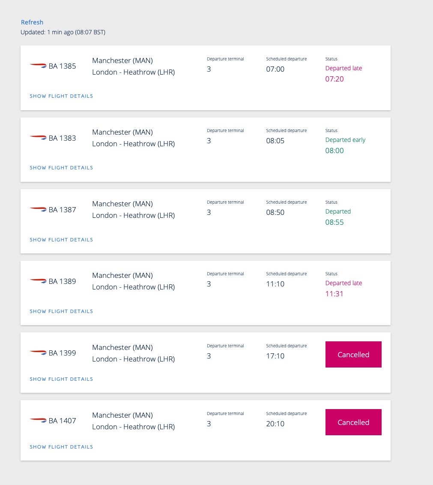Show flight details for BA 1383
The image size is (433, 485).
62,168
